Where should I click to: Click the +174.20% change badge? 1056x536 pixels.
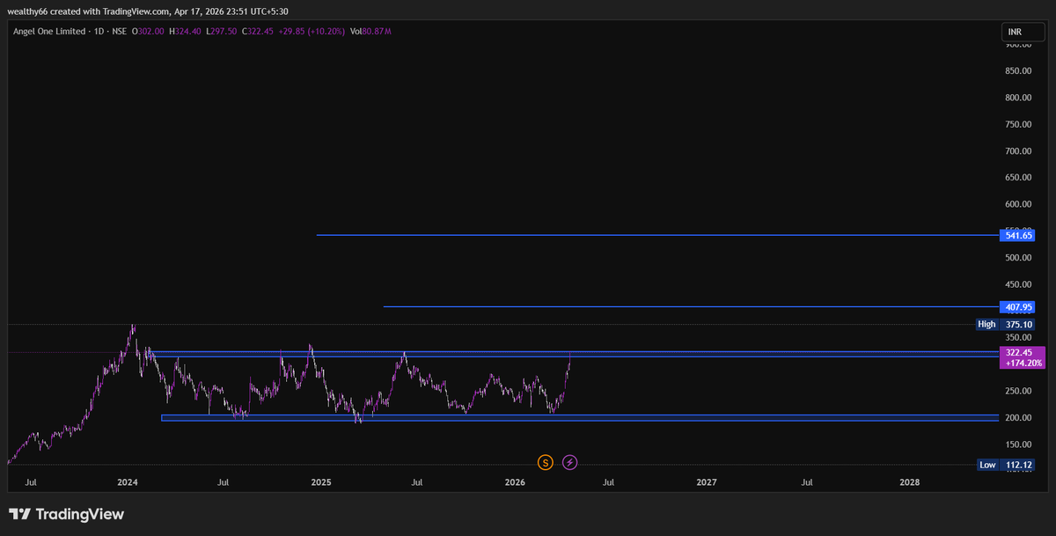pos(1023,362)
